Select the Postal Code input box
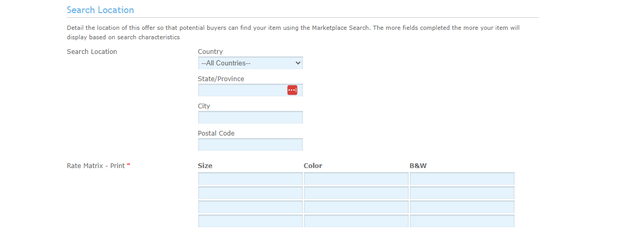This screenshot has height=245, width=624. click(x=250, y=144)
